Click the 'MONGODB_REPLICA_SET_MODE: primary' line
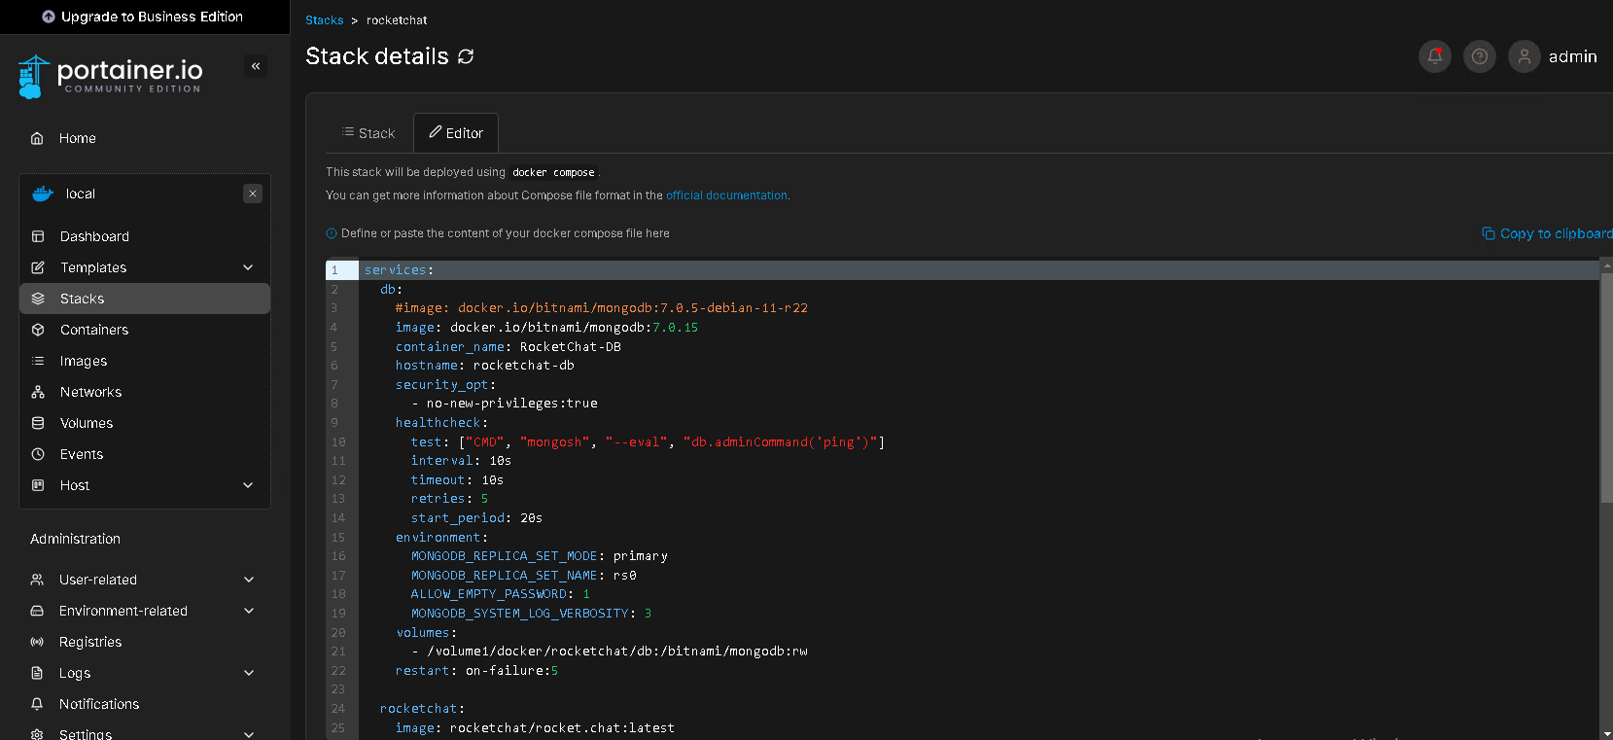 tap(539, 556)
